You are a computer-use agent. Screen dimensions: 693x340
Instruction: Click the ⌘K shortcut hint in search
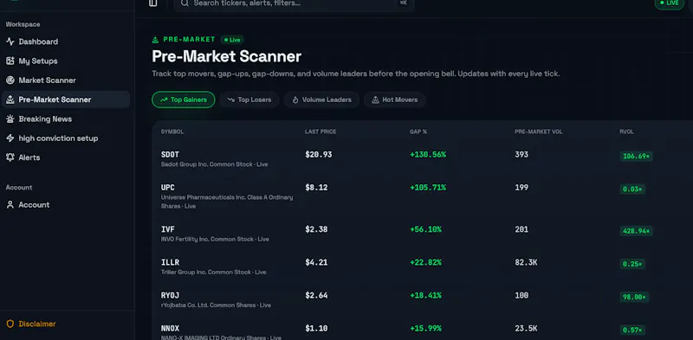tap(403, 3)
